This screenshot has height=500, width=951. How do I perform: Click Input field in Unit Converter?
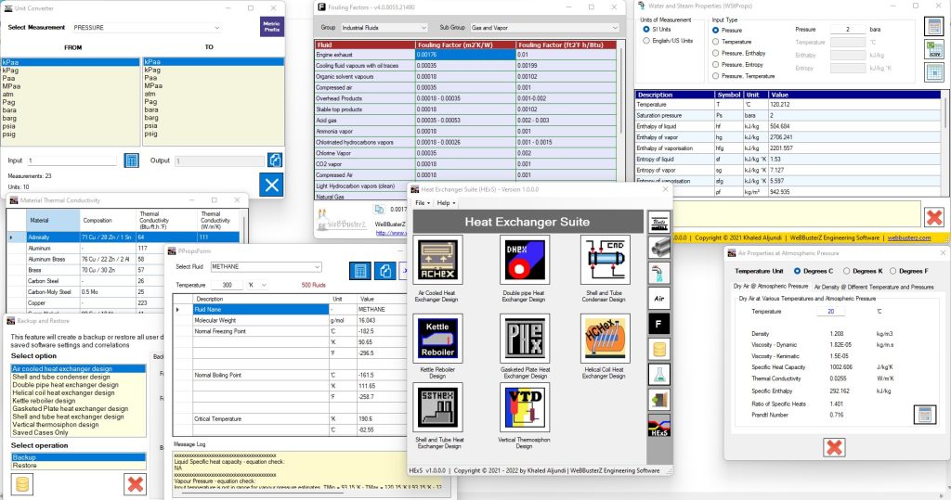point(72,160)
